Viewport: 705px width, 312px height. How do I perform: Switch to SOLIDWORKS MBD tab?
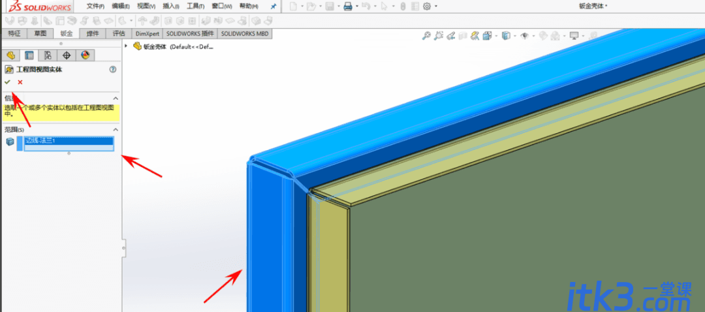[245, 34]
